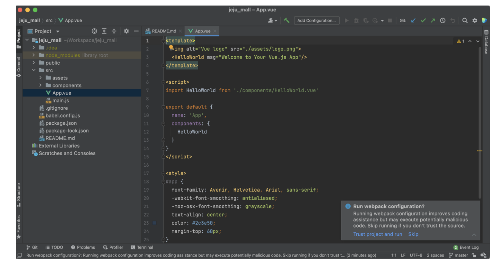This screenshot has width=499, height=269.
Task: Open the Git tool window tab
Action: [32, 247]
